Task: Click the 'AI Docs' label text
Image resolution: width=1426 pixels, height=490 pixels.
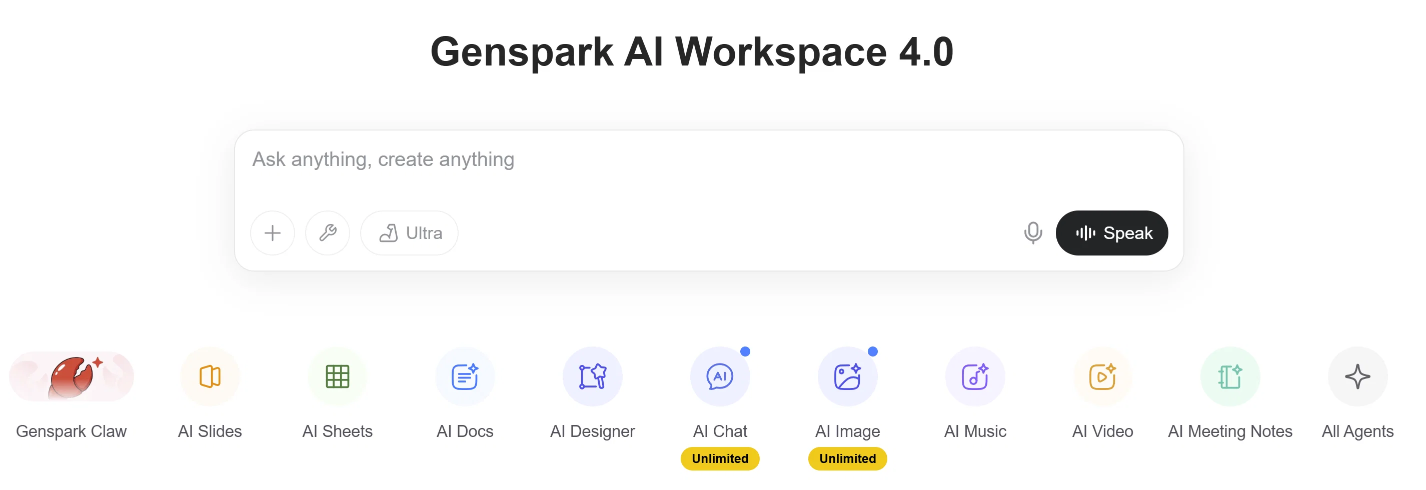Action: pos(465,431)
